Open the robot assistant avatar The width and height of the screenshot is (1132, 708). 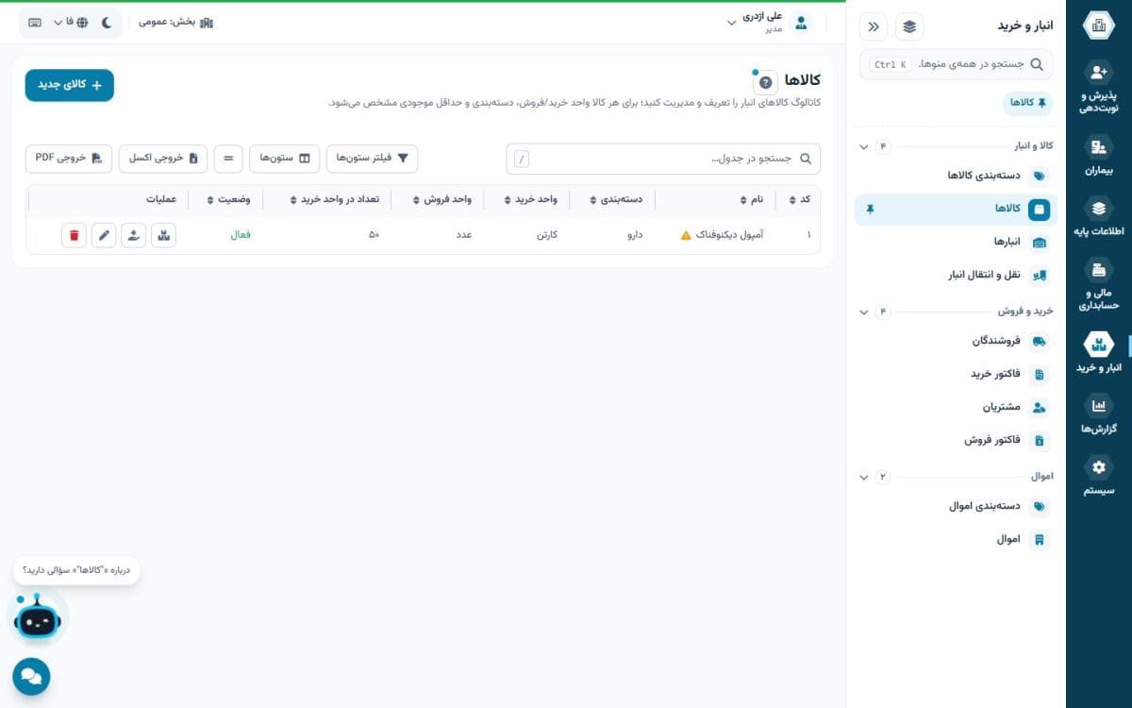pyautogui.click(x=38, y=618)
